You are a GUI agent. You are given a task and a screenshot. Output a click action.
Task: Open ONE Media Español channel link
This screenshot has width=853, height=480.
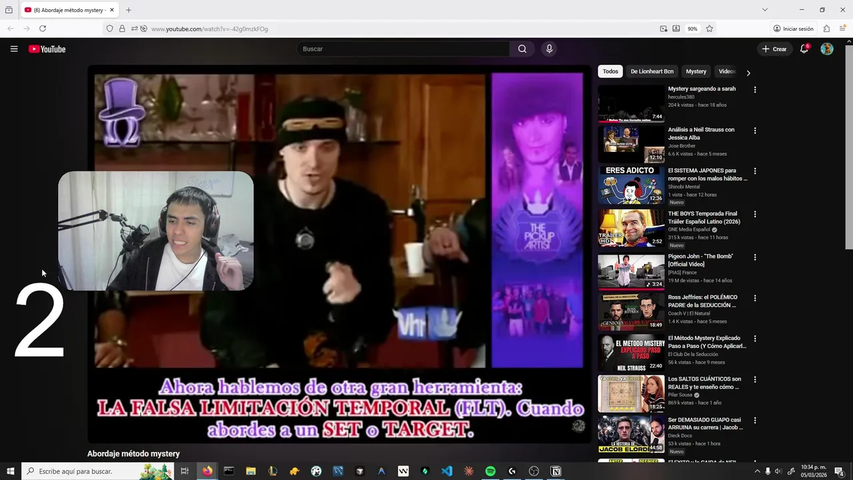tap(689, 229)
